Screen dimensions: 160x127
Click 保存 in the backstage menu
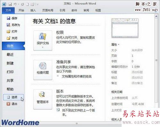[x=12, y=18]
